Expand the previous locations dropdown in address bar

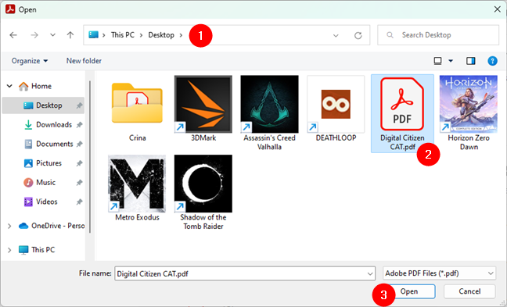coord(336,35)
